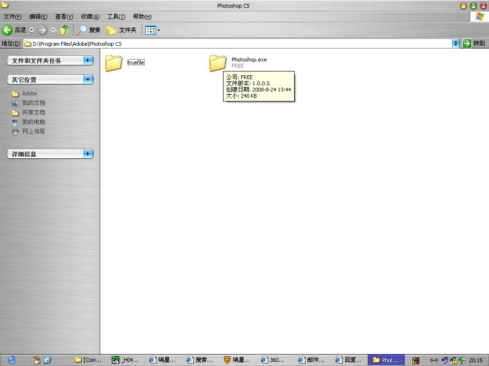489x366 pixels.
Task: Open the Forward history dropdown arrow
Action: (53, 30)
